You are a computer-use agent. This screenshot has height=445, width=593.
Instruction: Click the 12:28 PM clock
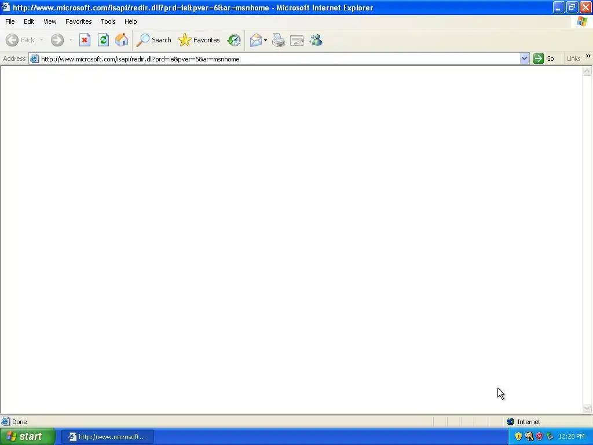tap(572, 436)
